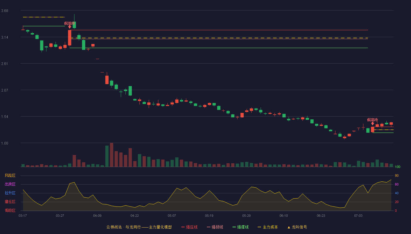The image size is (411, 234).
Task: Click the 建仓区 zone label
Action: 10,202
